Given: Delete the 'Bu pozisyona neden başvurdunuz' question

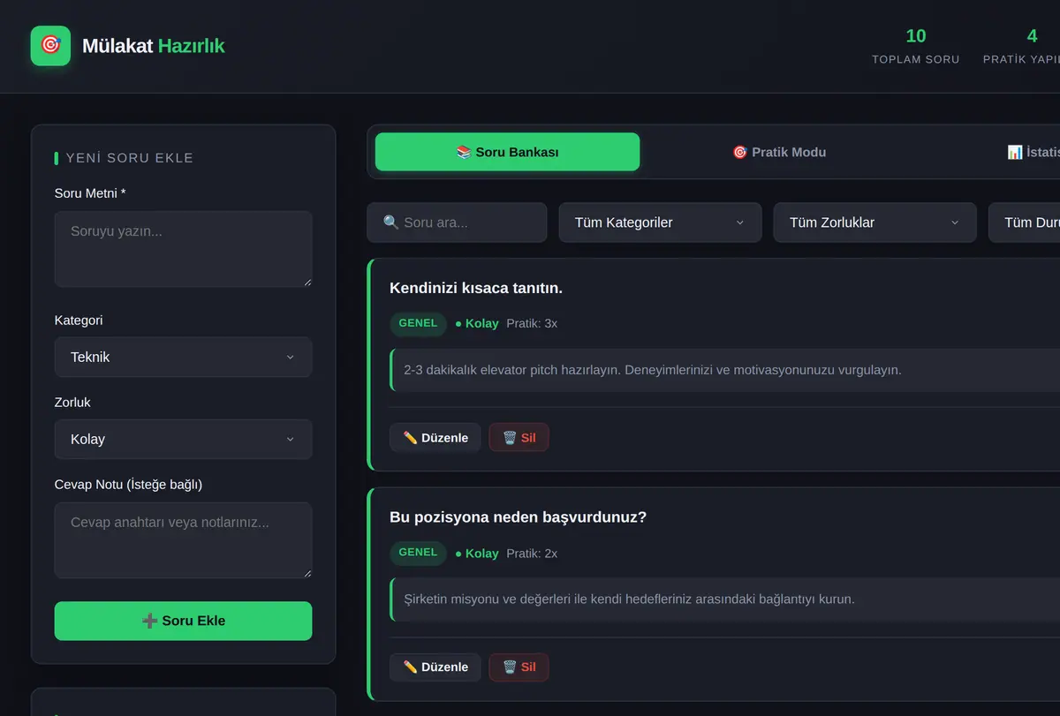Looking at the screenshot, I should [519, 667].
